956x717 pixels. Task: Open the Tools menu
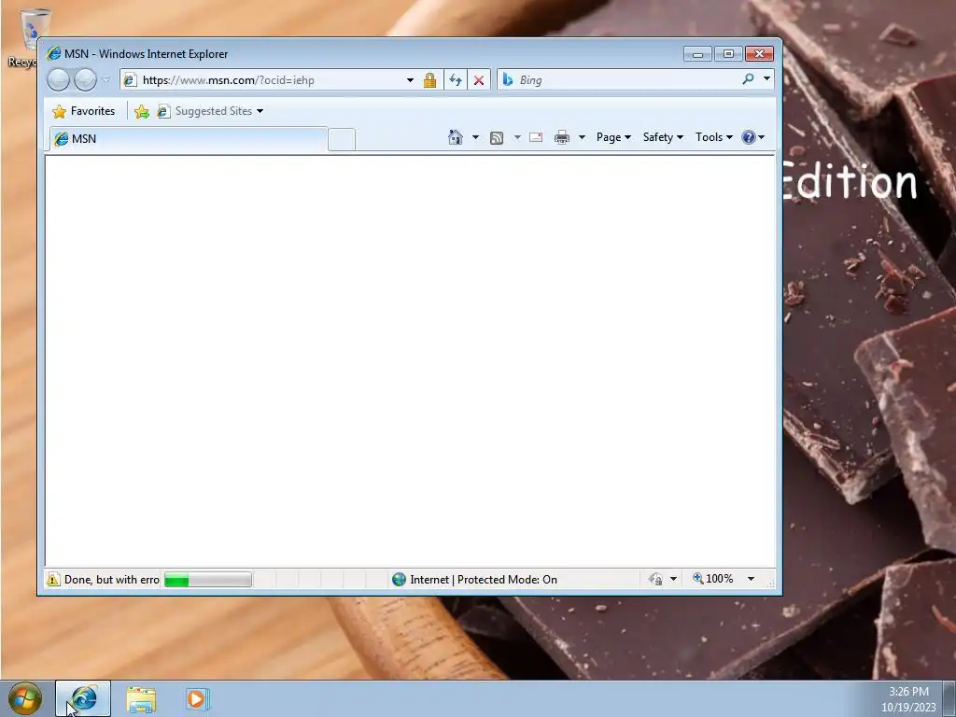coord(714,137)
